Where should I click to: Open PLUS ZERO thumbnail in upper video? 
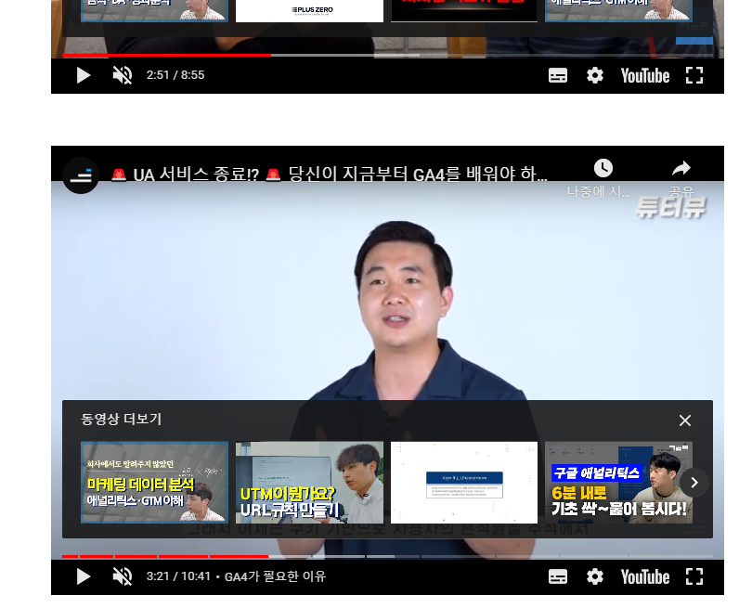pos(309,10)
